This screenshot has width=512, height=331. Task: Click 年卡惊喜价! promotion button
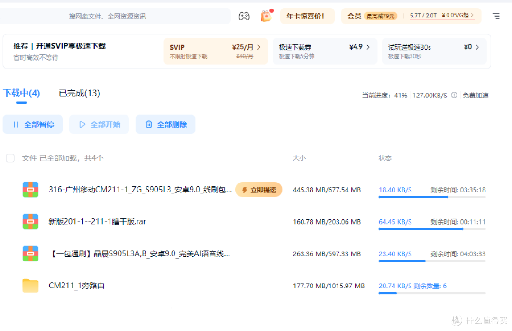click(x=307, y=16)
